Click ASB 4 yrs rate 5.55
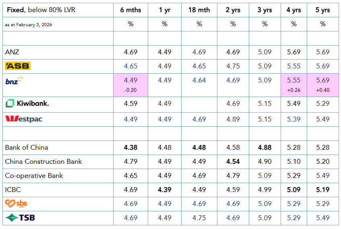Screen dimensions: 341x229 pyautogui.click(x=293, y=66)
